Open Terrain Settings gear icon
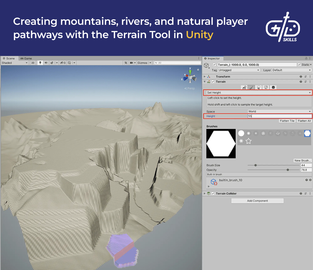Viewport: 313px width, 270px height. pos(273,87)
